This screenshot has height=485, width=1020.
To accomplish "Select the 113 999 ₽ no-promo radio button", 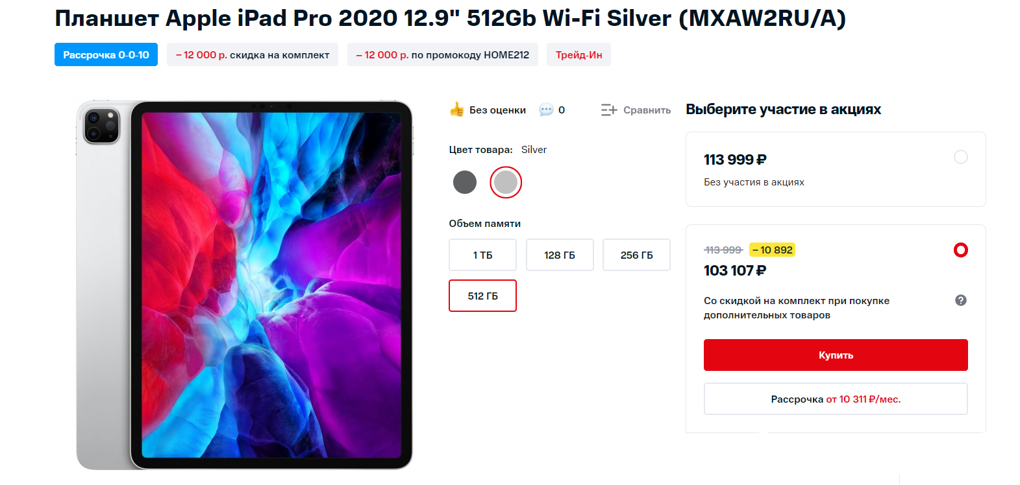I will pos(961,157).
